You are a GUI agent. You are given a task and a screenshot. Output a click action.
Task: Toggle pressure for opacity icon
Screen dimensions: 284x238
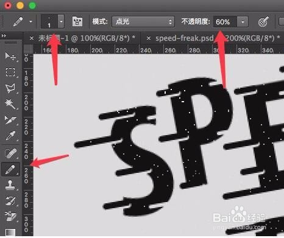(264, 21)
